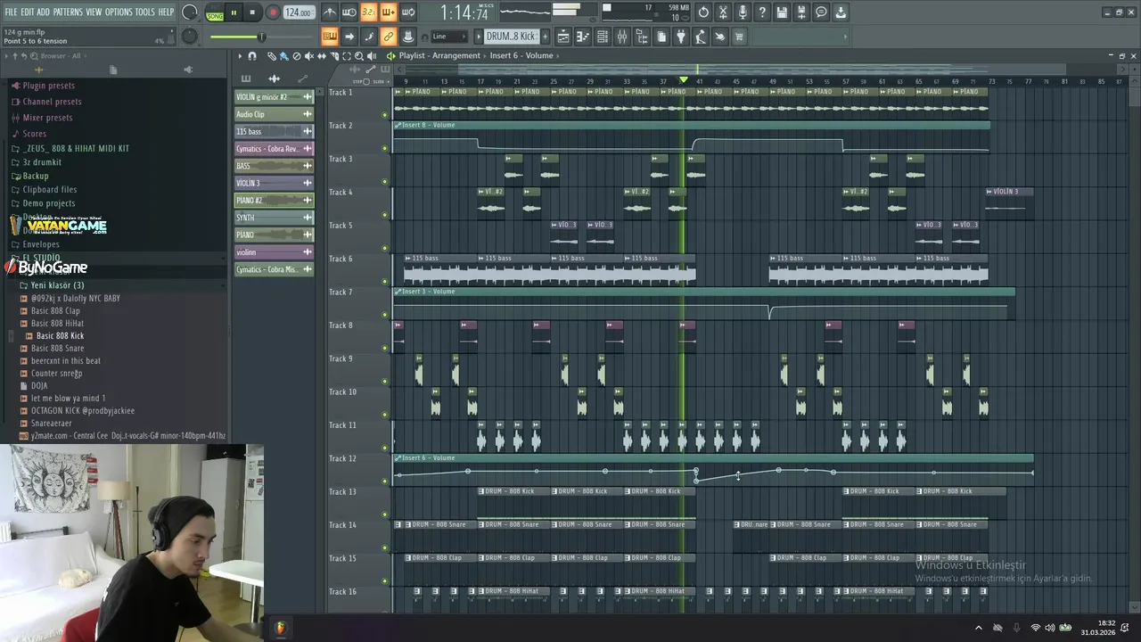Image resolution: width=1141 pixels, height=642 pixels.
Task: Toggle the link to controller button
Action: (x=388, y=37)
